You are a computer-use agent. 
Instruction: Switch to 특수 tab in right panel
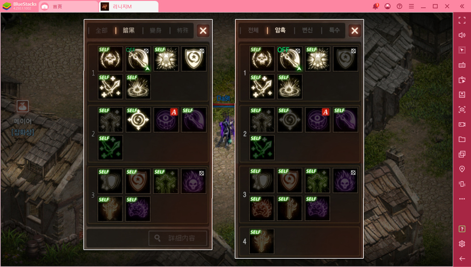point(334,30)
